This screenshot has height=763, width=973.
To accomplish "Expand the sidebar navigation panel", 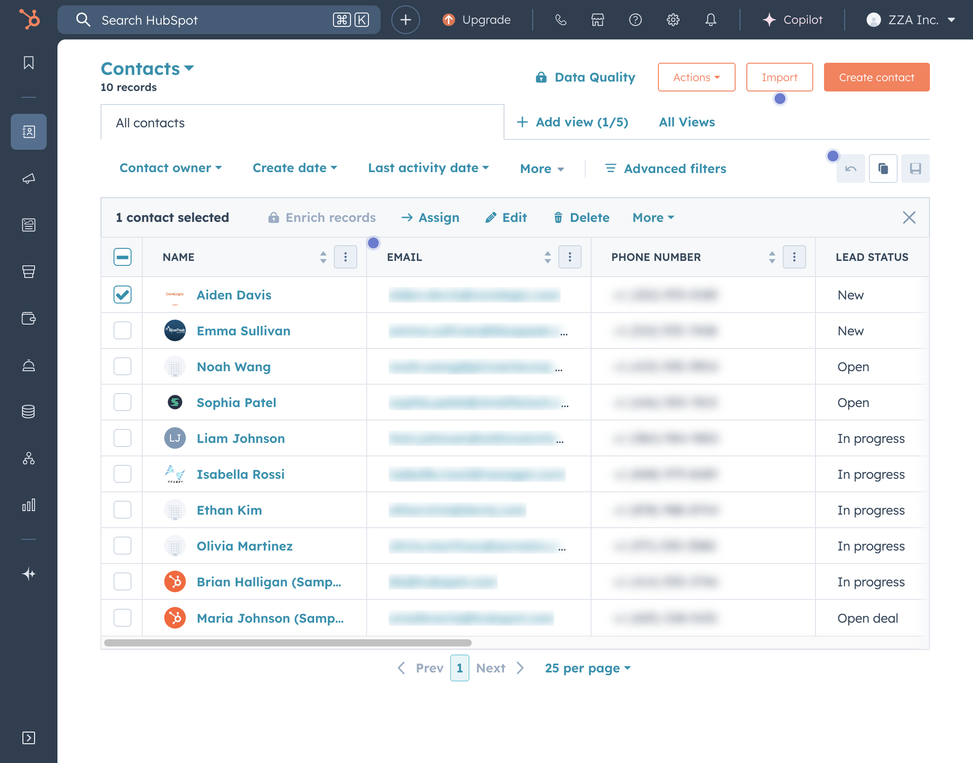I will click(29, 738).
